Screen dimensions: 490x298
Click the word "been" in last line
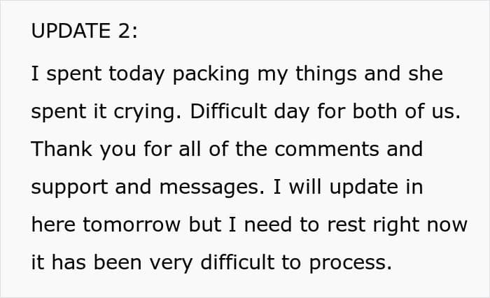pos(118,262)
